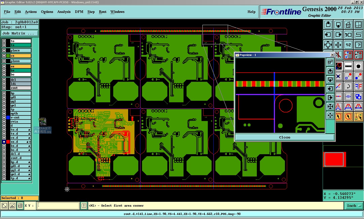Click the Options menu
364x219 pixels.
[47, 12]
